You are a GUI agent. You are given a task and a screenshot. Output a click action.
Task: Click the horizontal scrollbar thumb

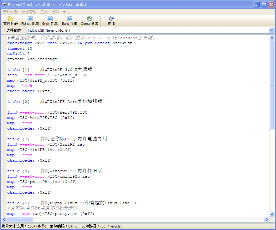click(x=20, y=219)
